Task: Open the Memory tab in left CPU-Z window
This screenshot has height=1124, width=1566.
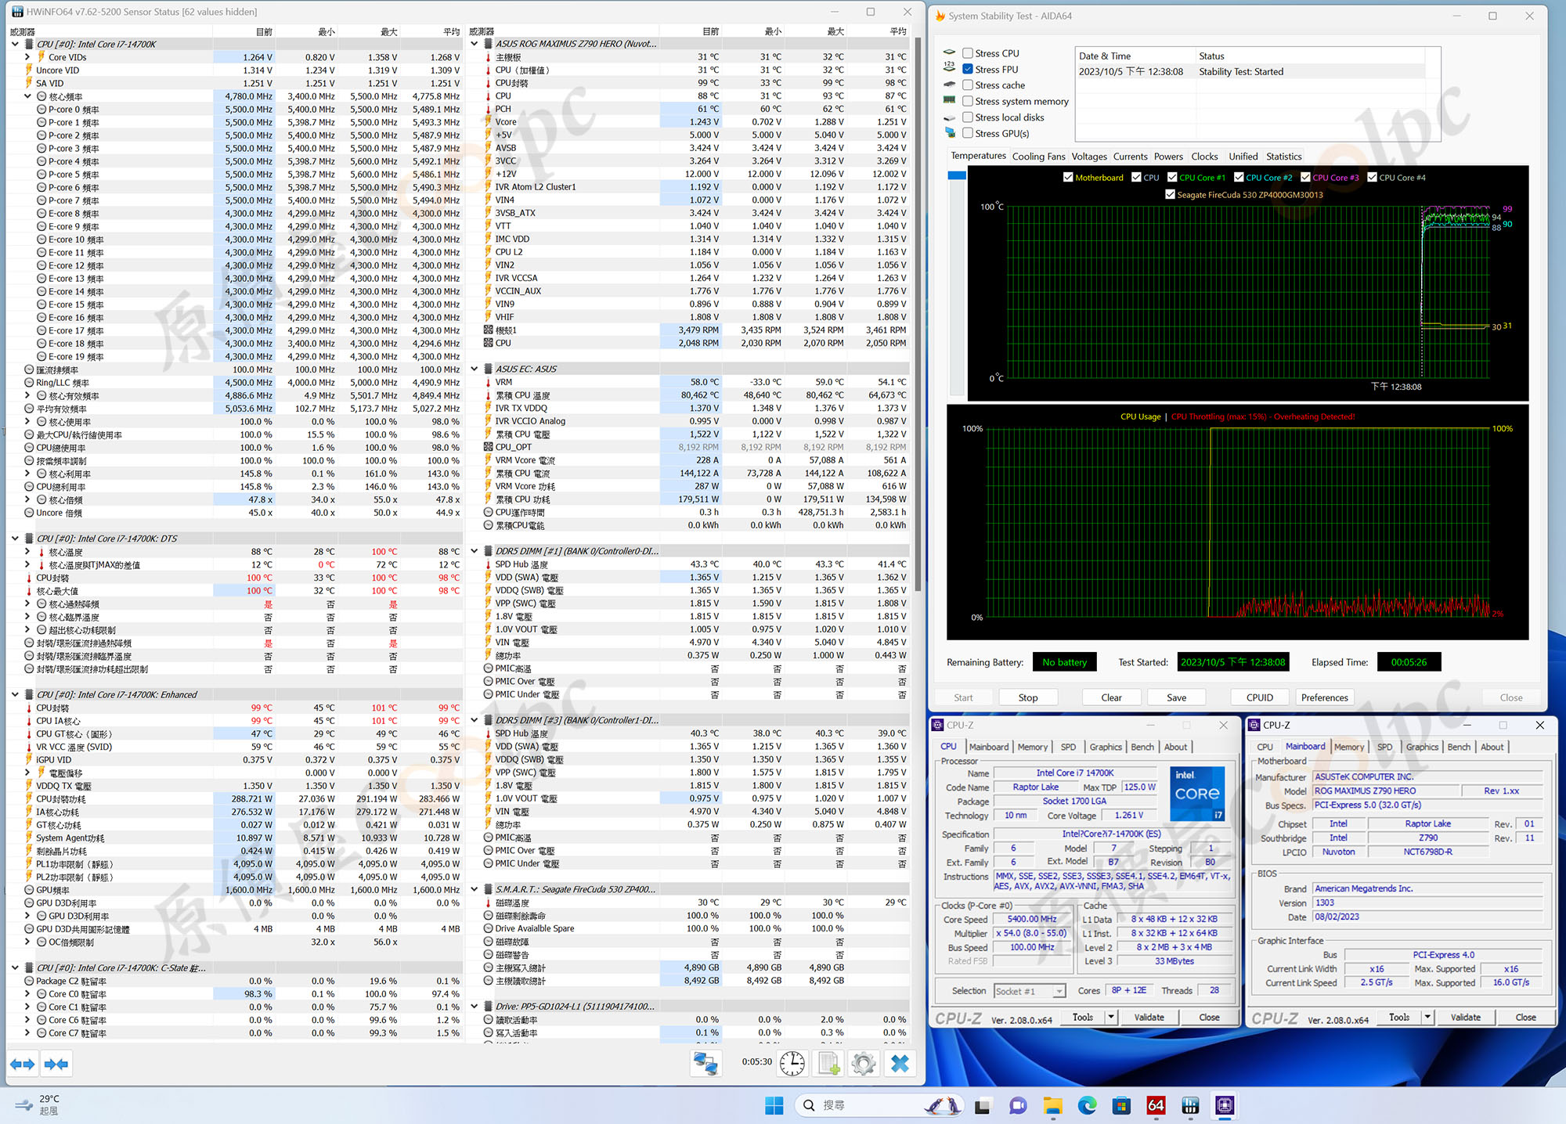Action: [x=1032, y=748]
